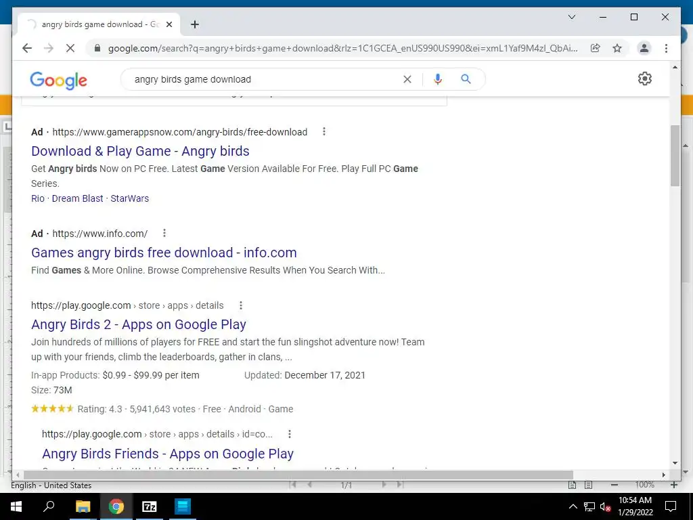The image size is (693, 520).
Task: Open options for Angry Birds Friends result
Action: coord(290,434)
